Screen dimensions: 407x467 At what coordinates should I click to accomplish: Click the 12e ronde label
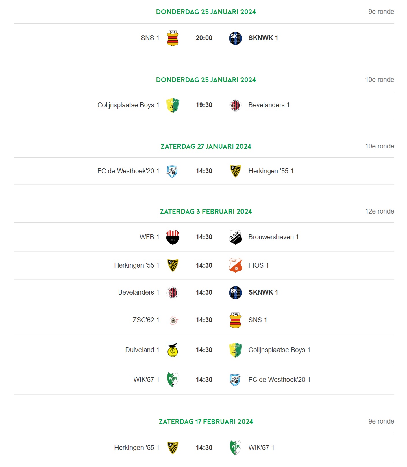[x=379, y=212]
